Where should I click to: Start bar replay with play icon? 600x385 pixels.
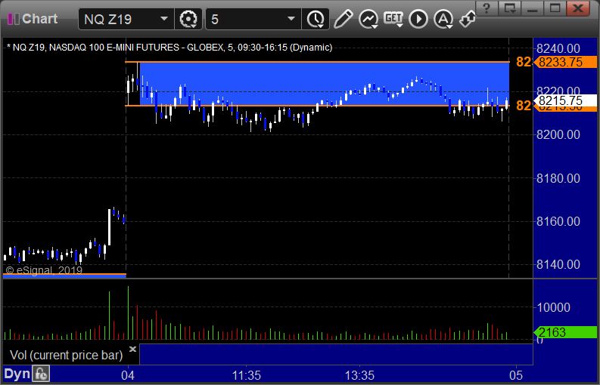click(x=418, y=19)
